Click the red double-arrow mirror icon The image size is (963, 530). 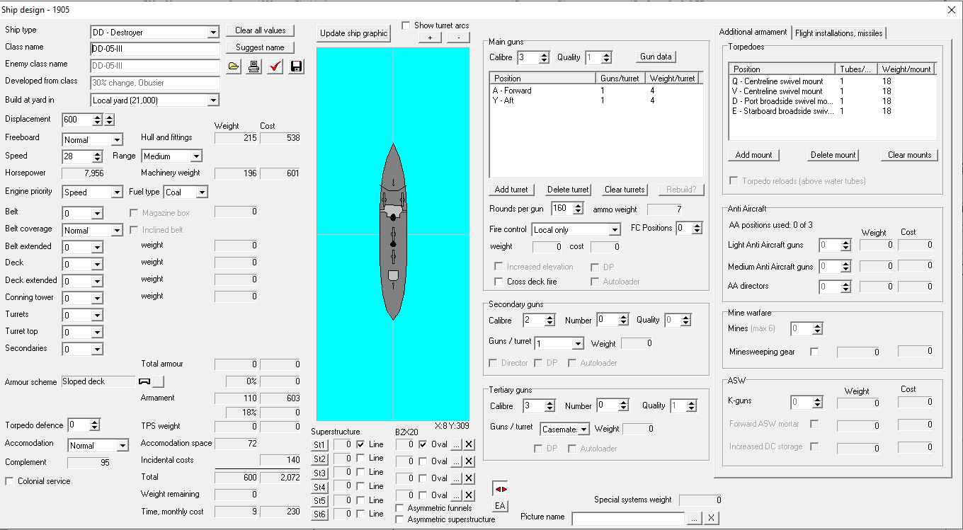point(501,489)
